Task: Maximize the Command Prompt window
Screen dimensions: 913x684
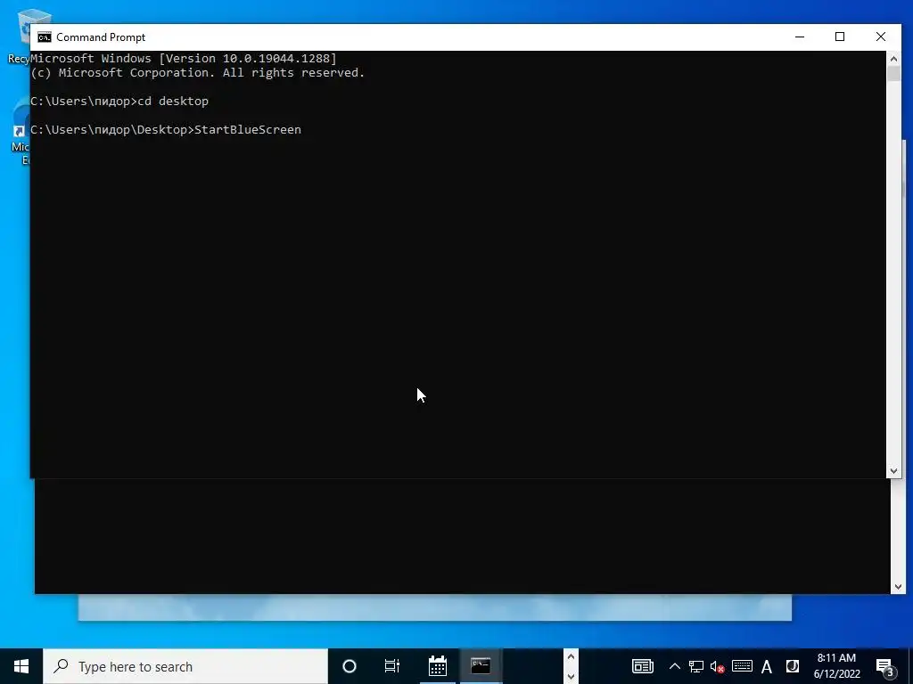Action: pyautogui.click(x=840, y=37)
